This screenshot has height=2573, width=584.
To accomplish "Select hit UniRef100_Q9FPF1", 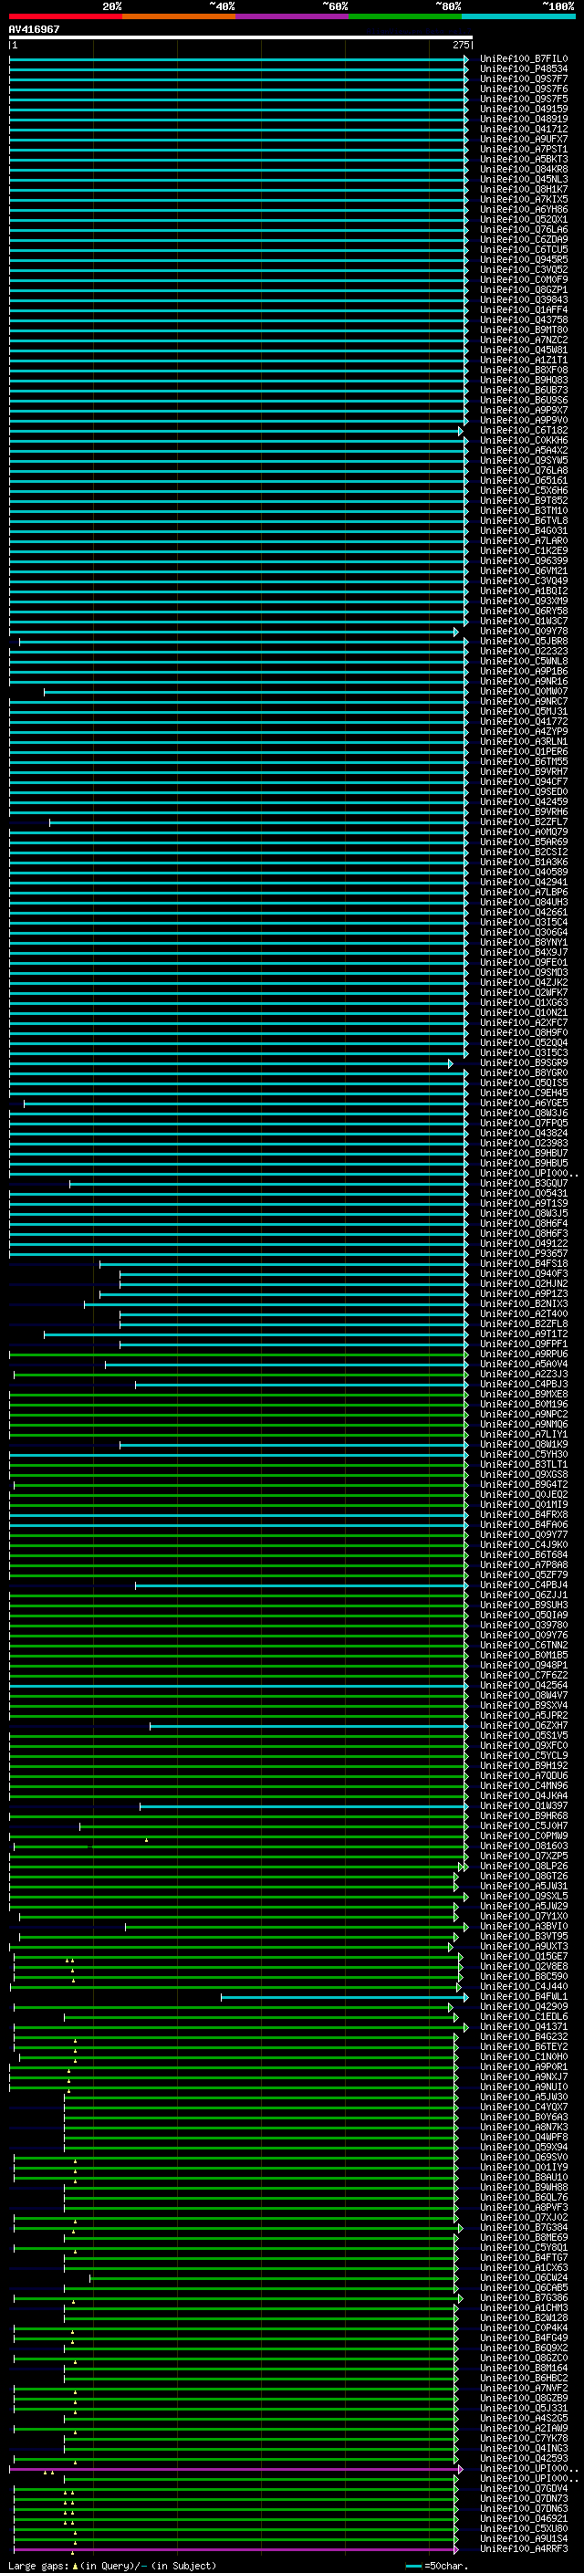I will [523, 1344].
